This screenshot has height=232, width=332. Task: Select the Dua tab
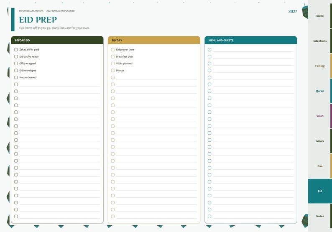click(x=320, y=166)
